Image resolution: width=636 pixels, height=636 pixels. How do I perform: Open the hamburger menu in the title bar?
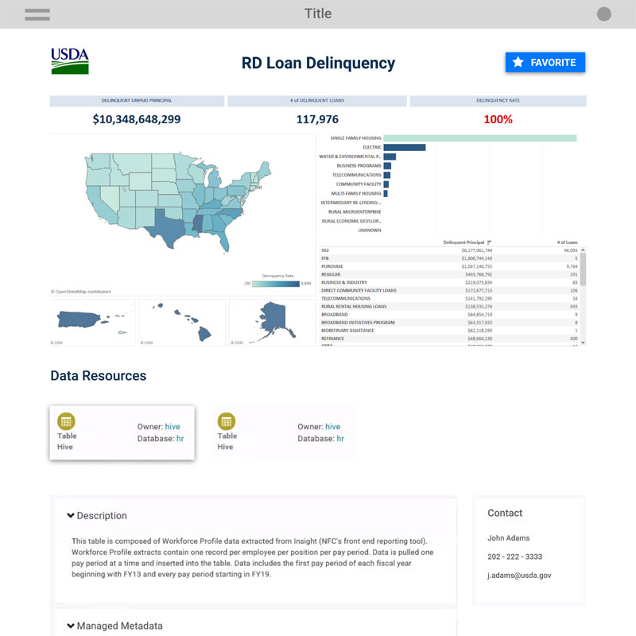(37, 14)
